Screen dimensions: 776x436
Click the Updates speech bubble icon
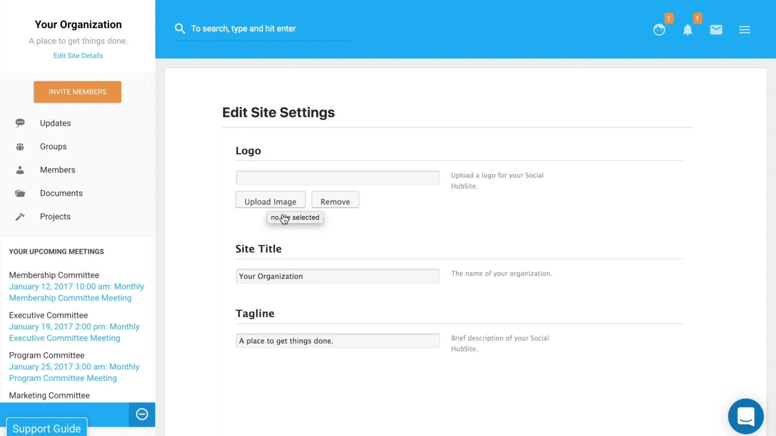point(20,123)
